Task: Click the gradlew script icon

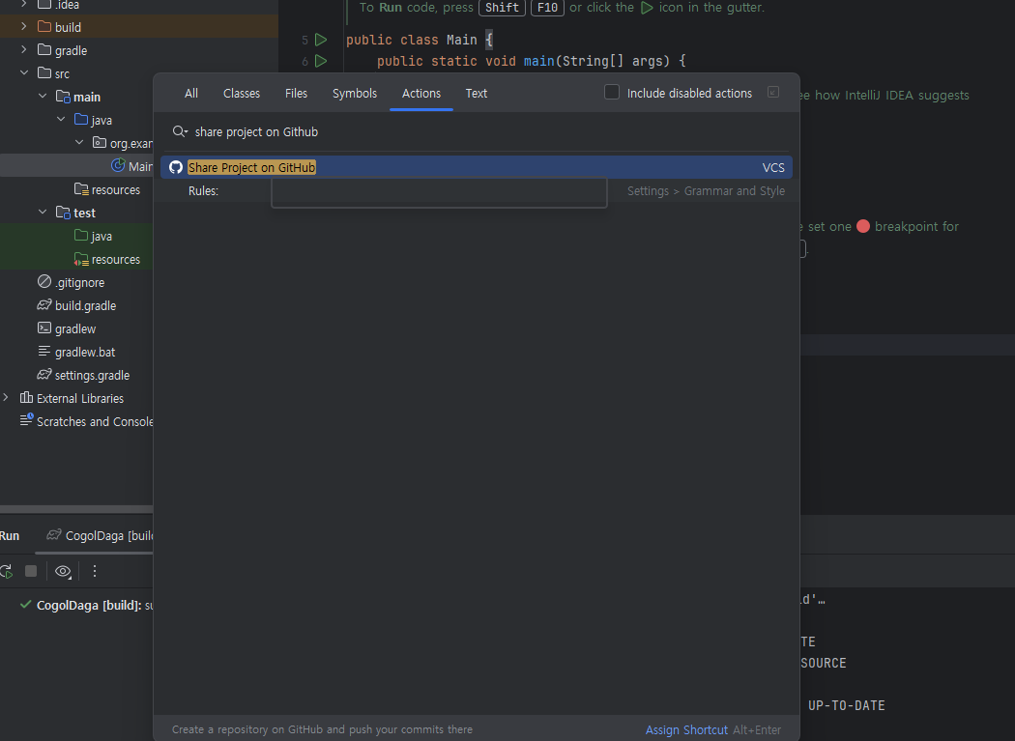Action: coord(44,328)
